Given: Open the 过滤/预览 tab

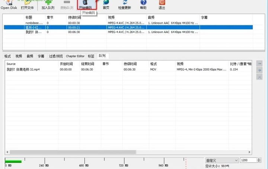Looking at the screenshot, I should coord(56,56).
